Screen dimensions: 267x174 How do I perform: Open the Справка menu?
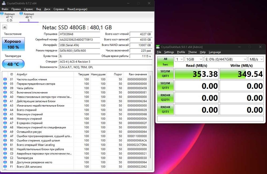[59, 9]
